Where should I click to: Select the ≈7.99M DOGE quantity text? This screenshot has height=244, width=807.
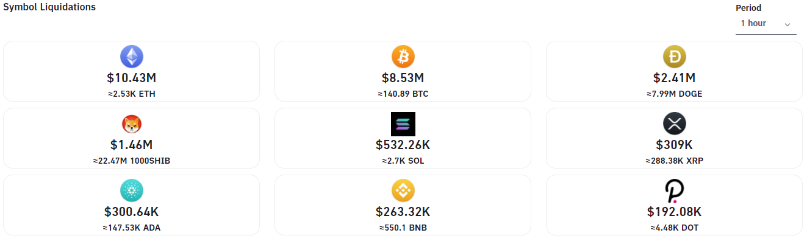[x=674, y=94]
